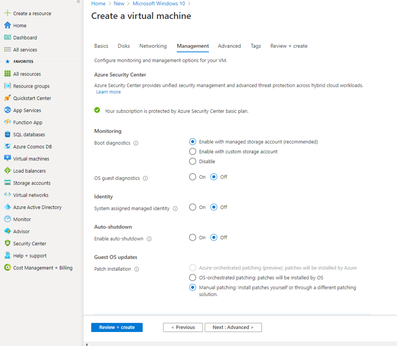Click the Enable auto-shutdown info icon
The height and width of the screenshot is (346, 397).
[x=149, y=239]
